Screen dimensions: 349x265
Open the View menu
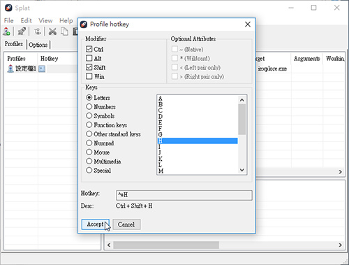point(45,20)
